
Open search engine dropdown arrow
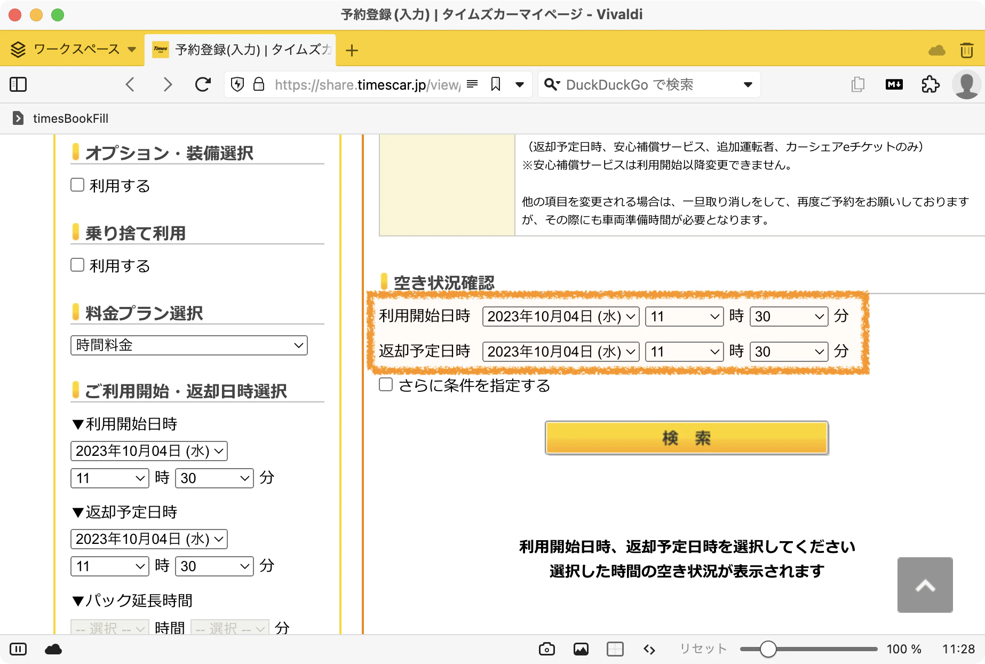[x=748, y=85]
